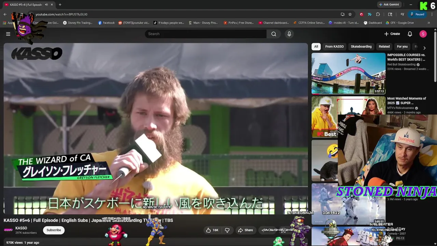Click in the YouTube search field
Viewport: 437px width, 246px height.
coord(206,34)
